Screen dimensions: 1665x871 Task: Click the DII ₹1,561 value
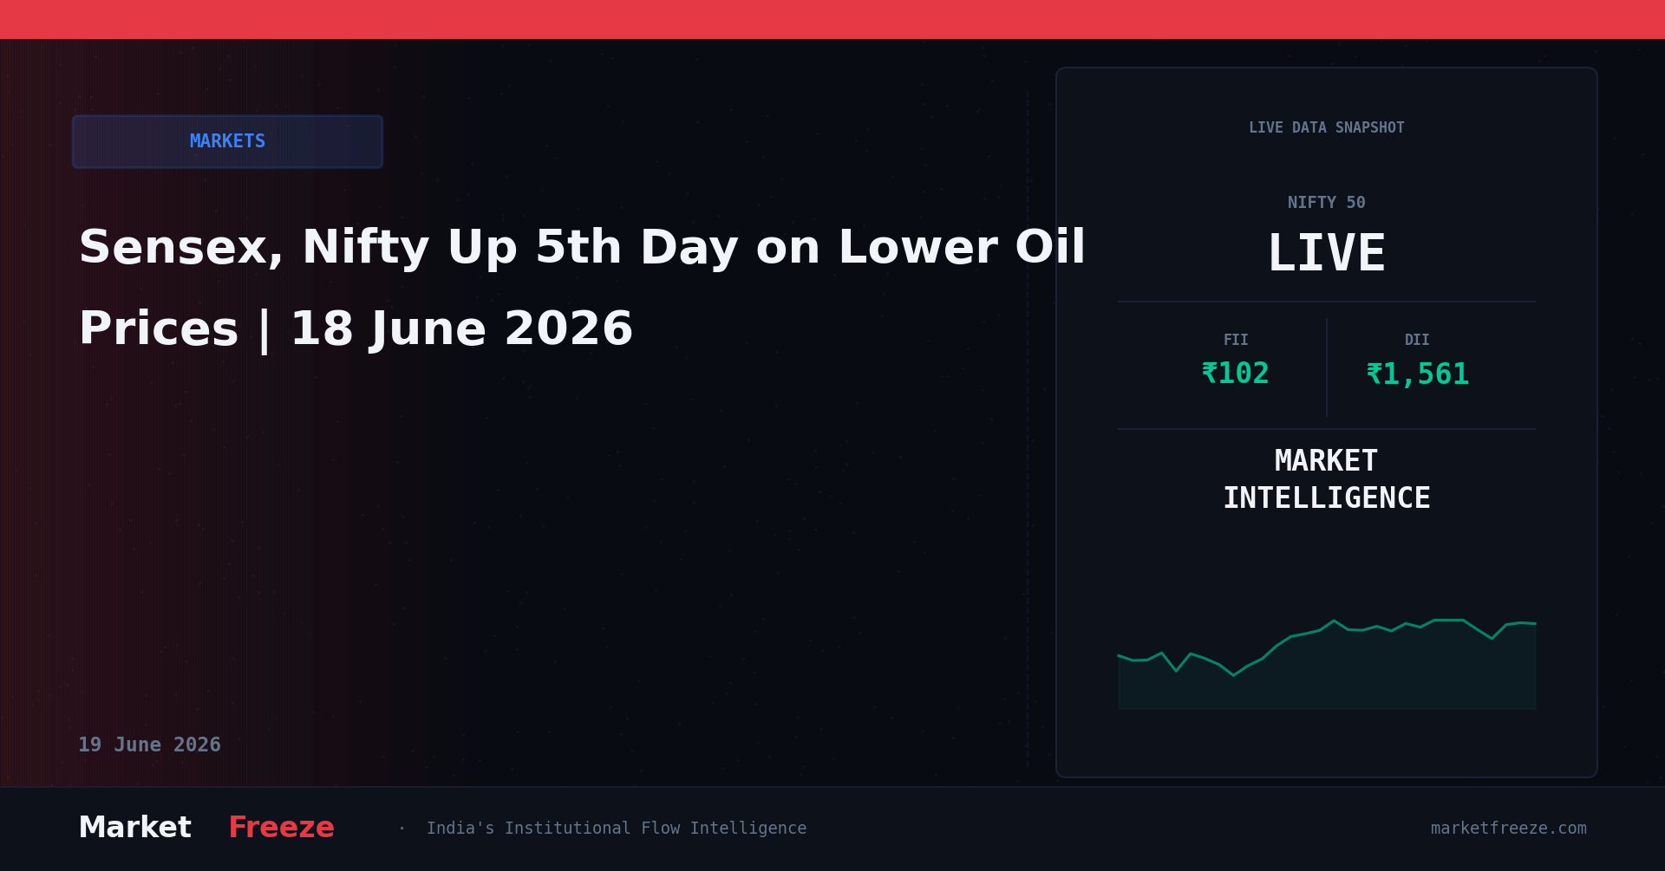click(x=1417, y=374)
